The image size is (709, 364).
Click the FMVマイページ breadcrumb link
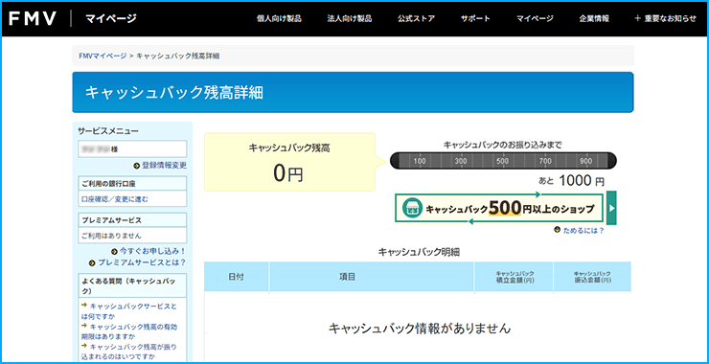[x=103, y=56]
